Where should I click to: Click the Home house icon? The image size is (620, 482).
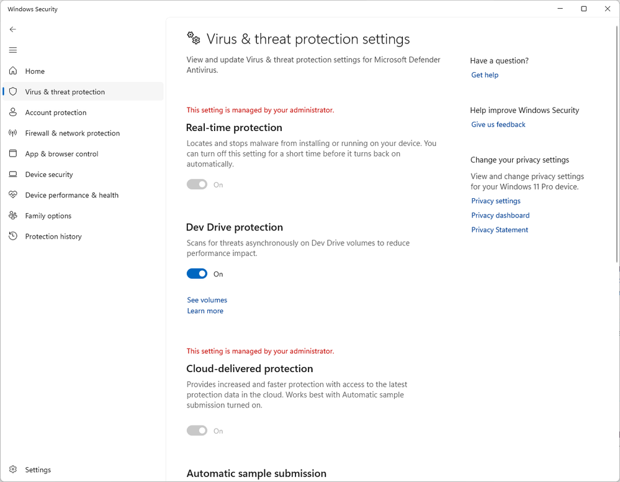[13, 71]
